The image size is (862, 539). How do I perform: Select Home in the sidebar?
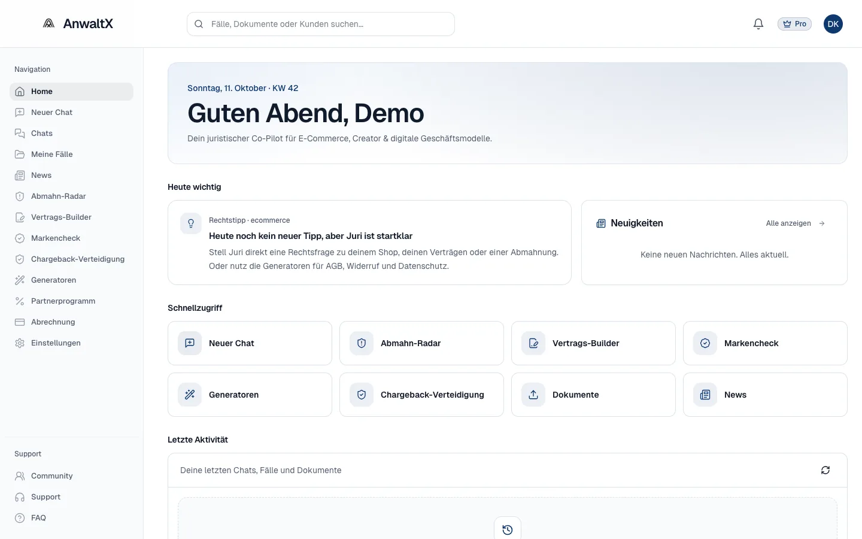coord(71,92)
